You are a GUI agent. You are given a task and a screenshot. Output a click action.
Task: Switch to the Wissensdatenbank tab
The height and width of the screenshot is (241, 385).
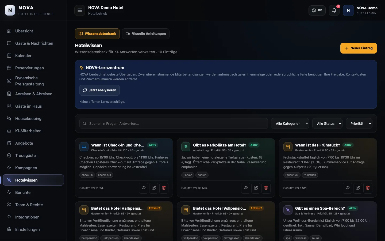97,34
